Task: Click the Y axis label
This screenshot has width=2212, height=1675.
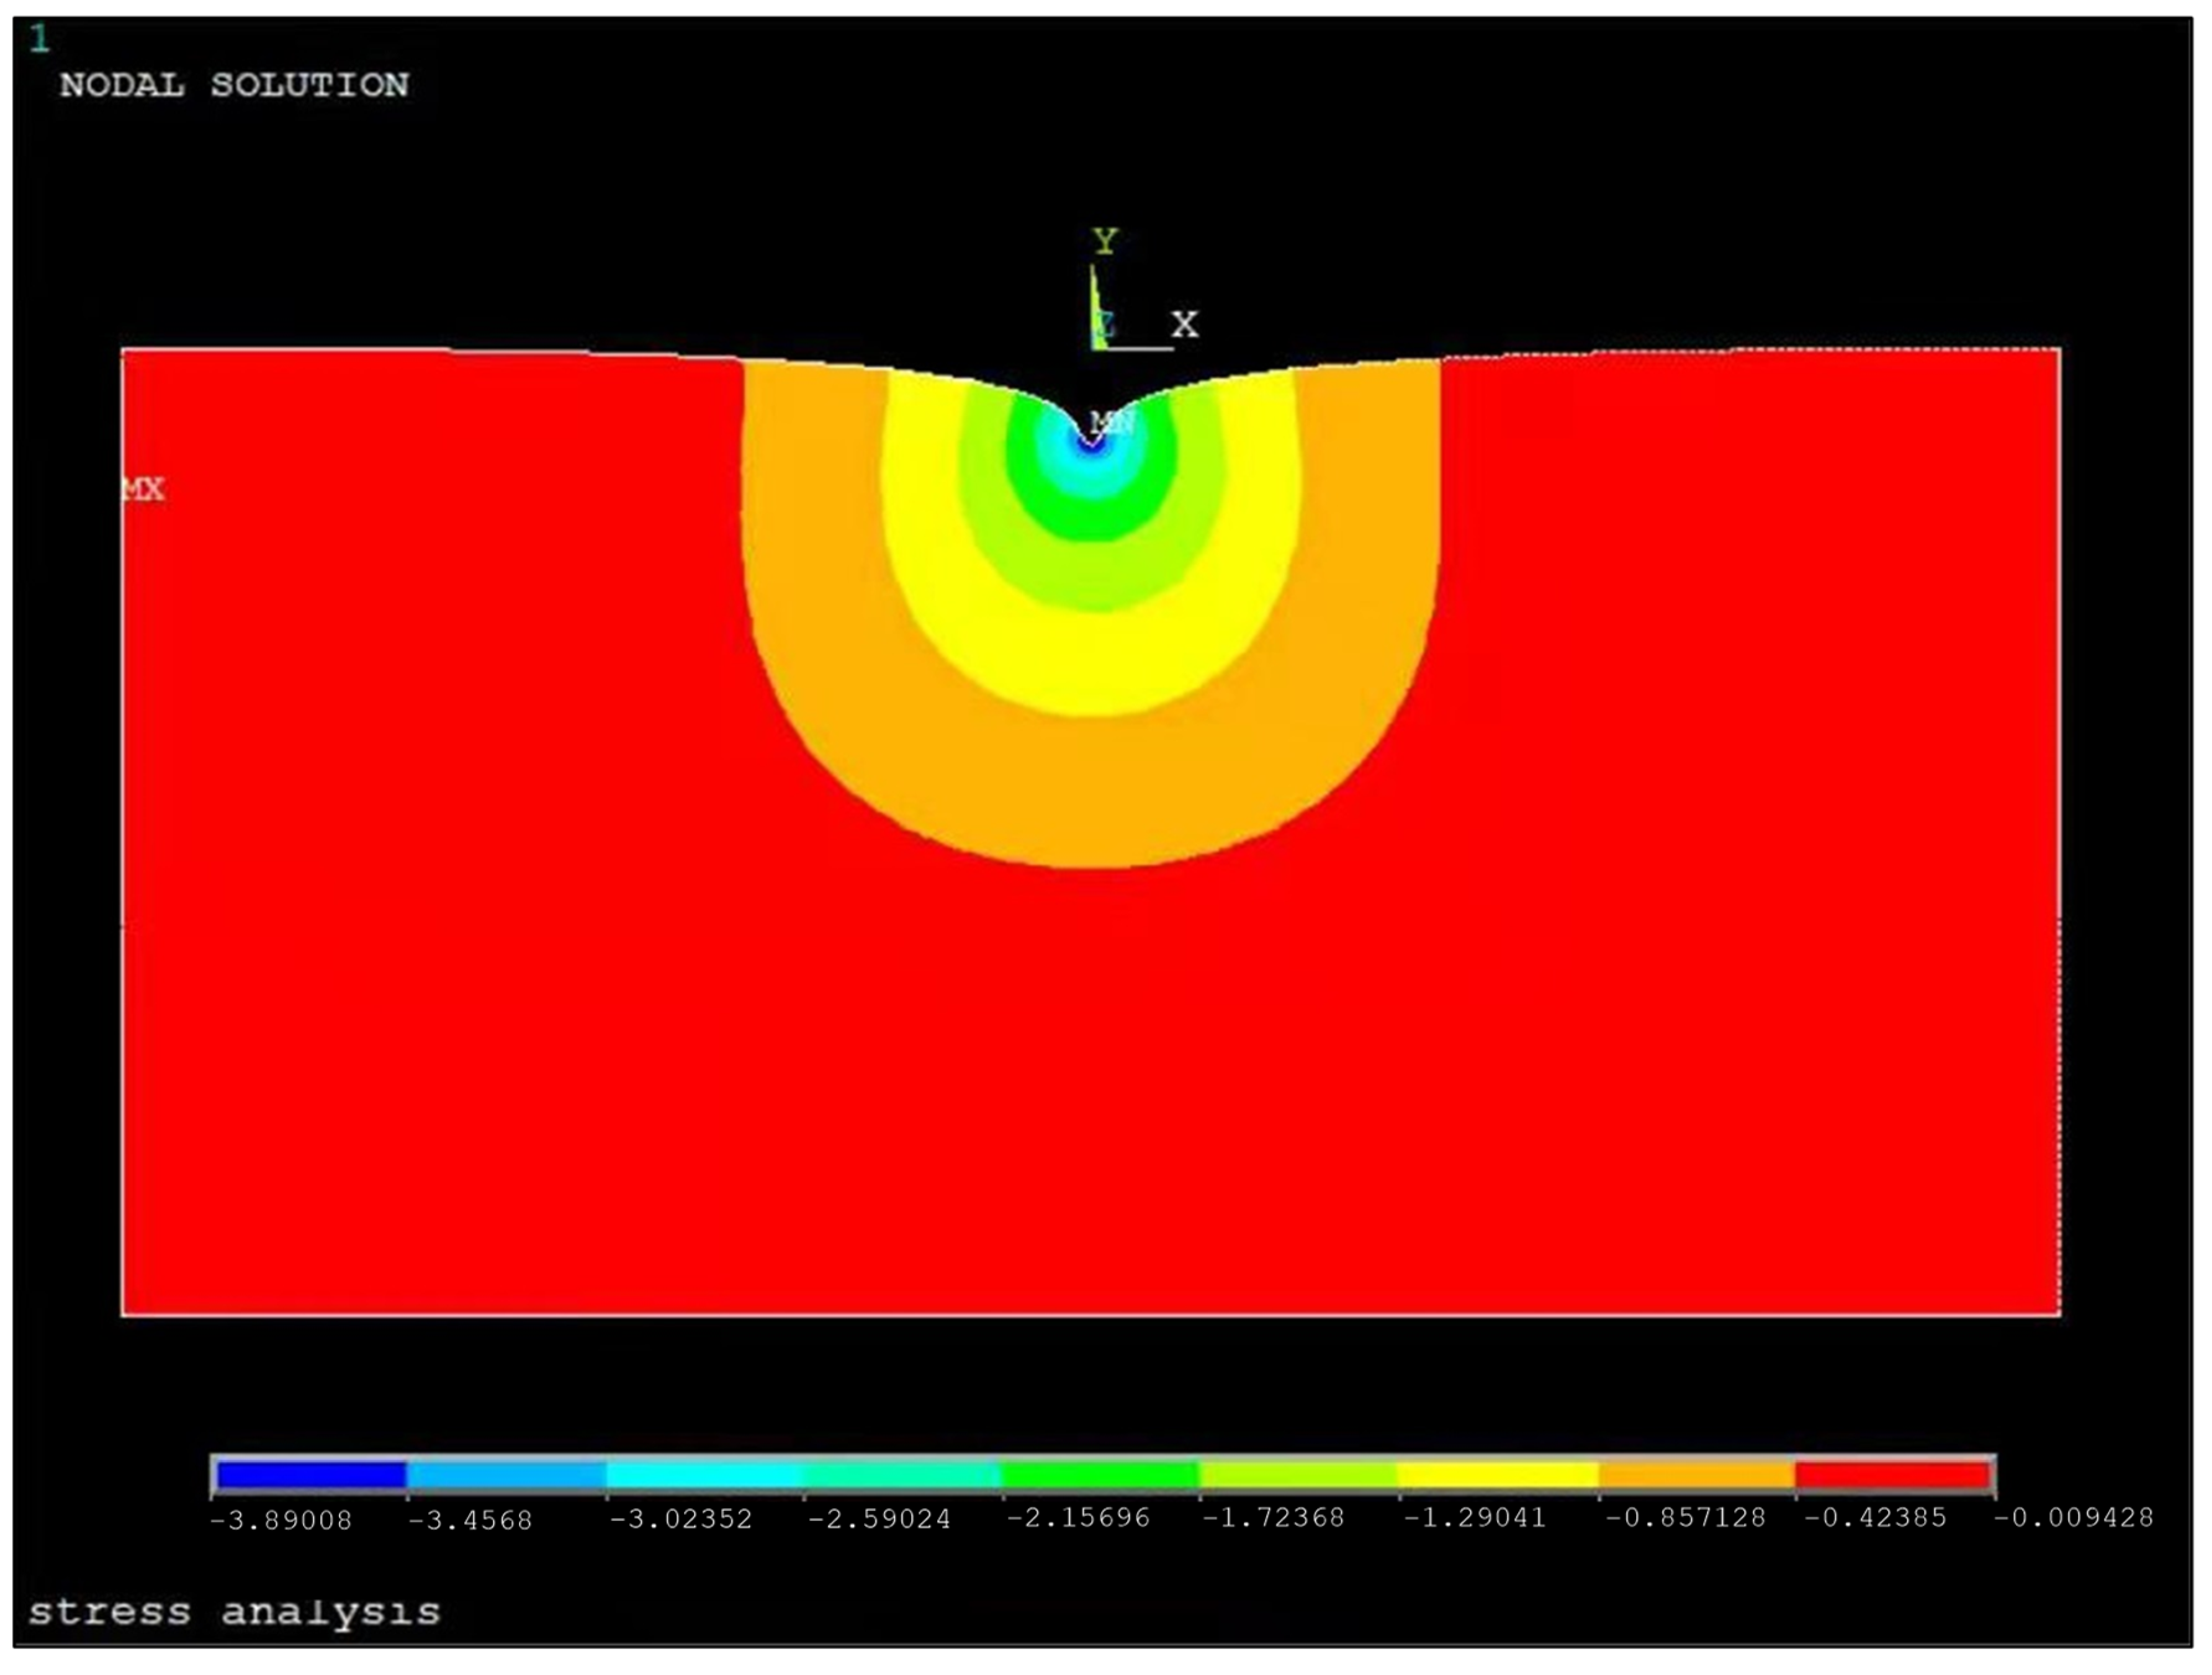Action: tap(1104, 242)
